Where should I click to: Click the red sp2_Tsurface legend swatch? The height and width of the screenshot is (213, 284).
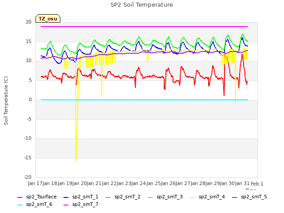coord(20,197)
